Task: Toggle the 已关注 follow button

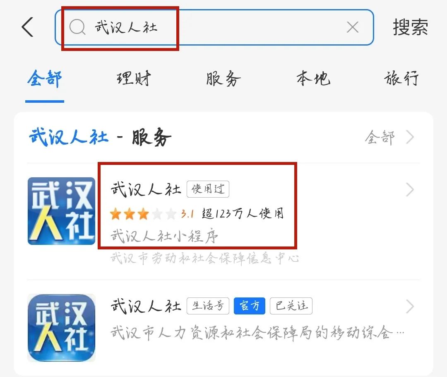Action: [x=291, y=306]
